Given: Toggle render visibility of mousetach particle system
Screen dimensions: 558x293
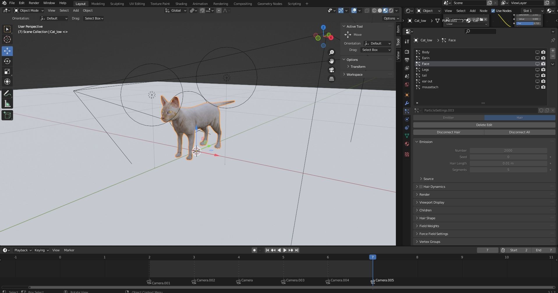Looking at the screenshot, I should coord(543,87).
